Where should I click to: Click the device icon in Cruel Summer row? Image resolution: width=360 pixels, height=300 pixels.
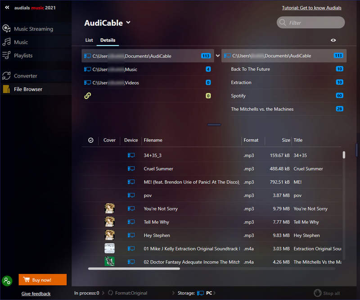tap(131, 168)
